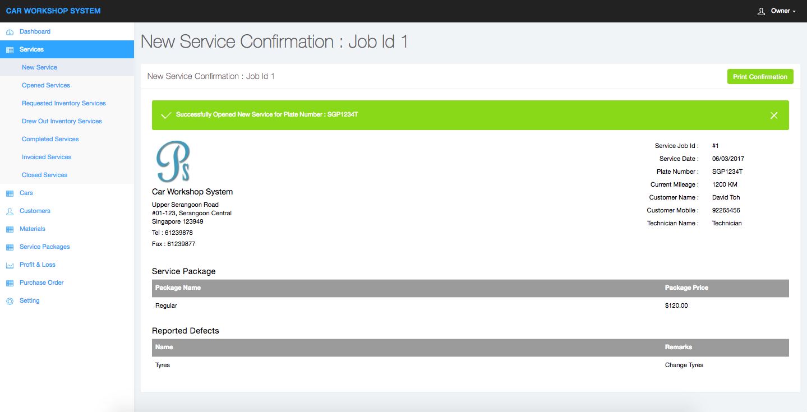The height and width of the screenshot is (412, 807).
Task: Click the Materials grid icon
Action: (x=10, y=229)
